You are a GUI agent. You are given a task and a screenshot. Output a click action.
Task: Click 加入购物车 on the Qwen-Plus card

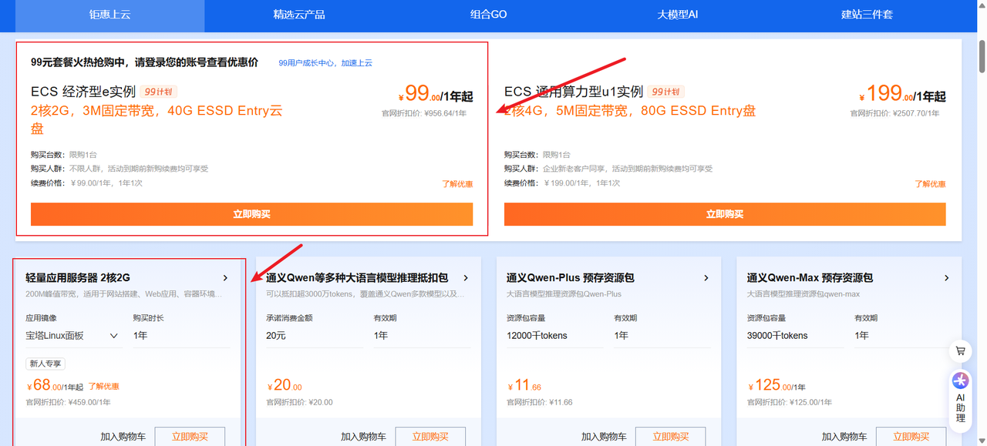(605, 437)
